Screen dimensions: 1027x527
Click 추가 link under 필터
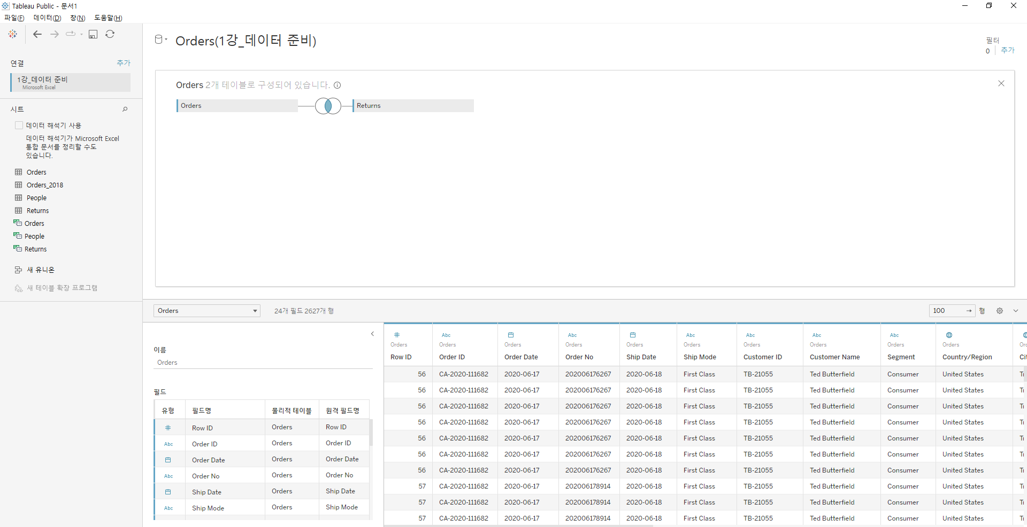[1008, 50]
